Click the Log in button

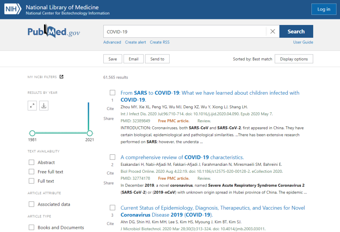[x=324, y=9]
